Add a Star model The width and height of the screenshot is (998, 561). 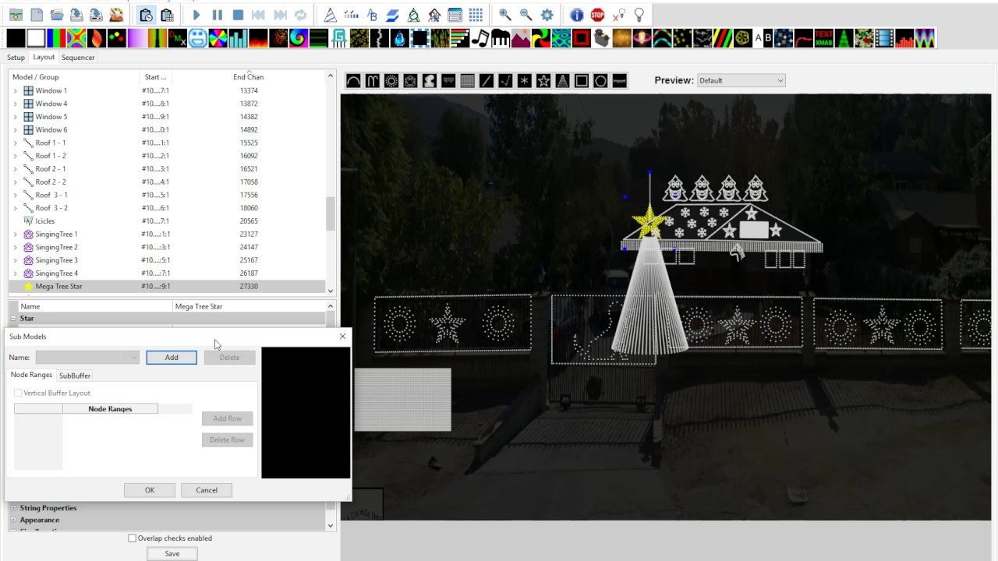(543, 81)
